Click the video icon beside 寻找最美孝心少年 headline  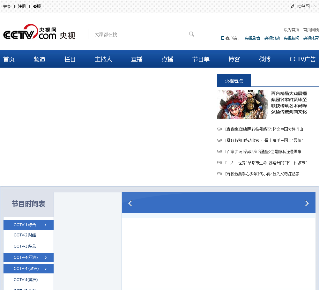tap(219, 174)
